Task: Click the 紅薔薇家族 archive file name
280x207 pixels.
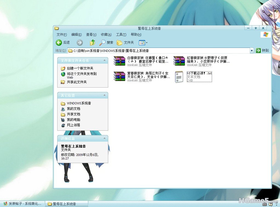Action: tap(208, 60)
